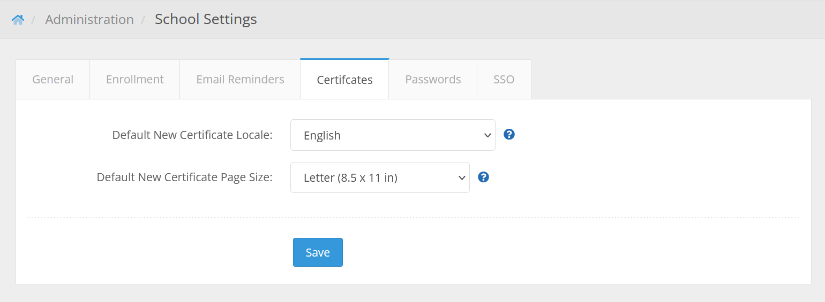
Task: Click the chevron on the English locale dropdown
Action: click(487, 135)
